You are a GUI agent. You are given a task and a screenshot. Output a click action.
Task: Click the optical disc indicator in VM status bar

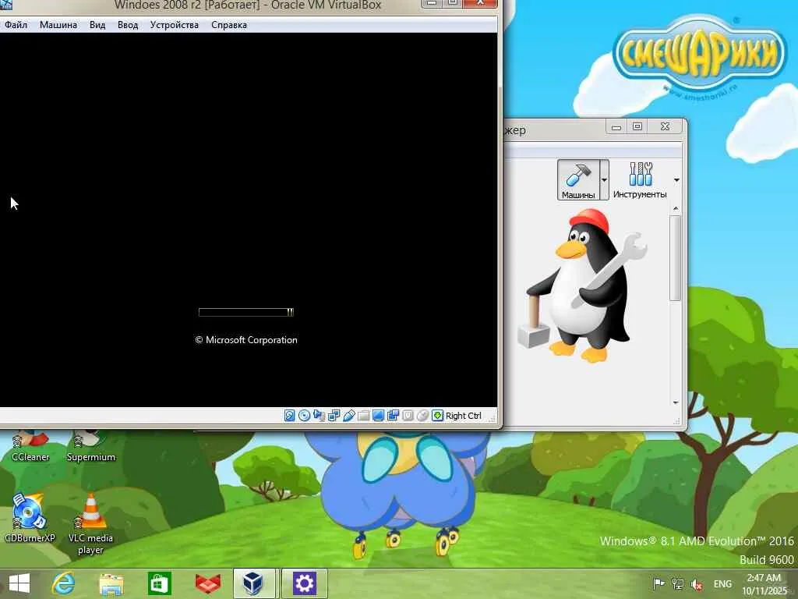[x=305, y=416]
